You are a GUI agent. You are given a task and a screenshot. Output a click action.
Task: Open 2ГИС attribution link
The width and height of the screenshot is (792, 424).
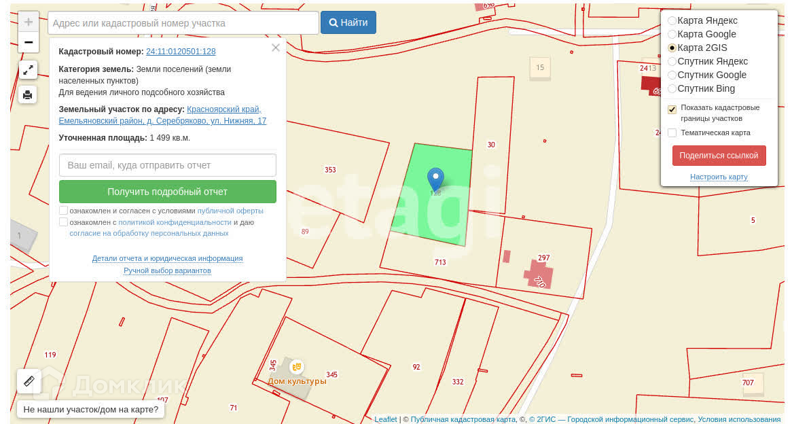(611, 419)
